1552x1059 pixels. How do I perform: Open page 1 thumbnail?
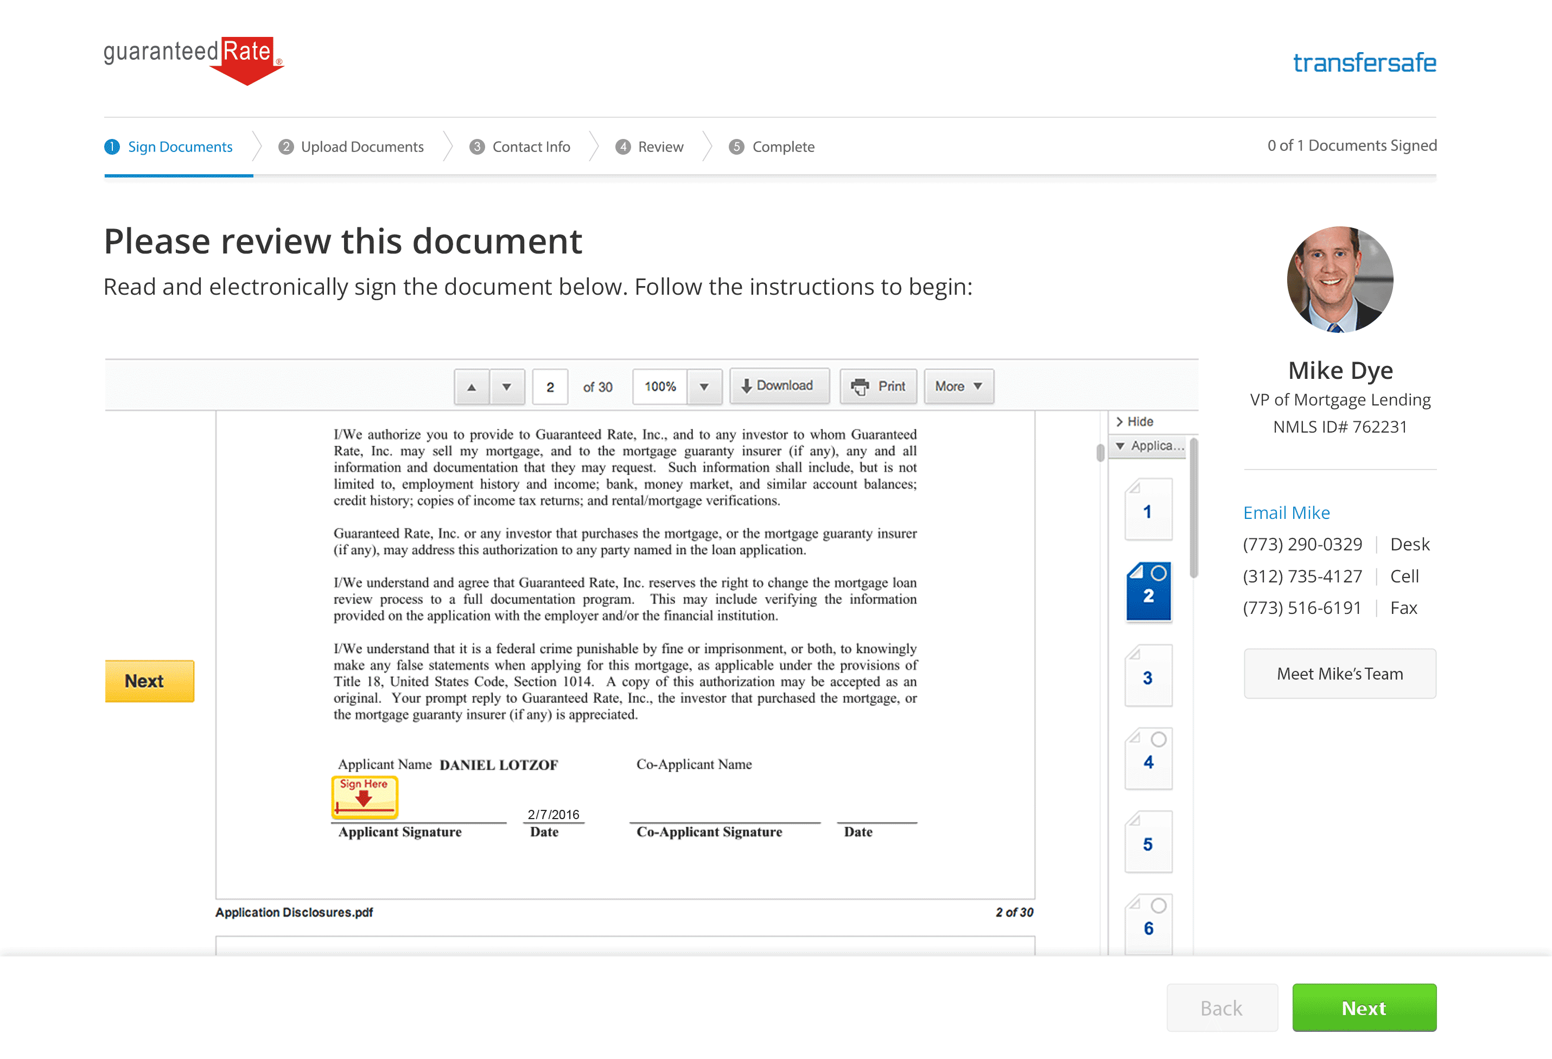pos(1148,510)
